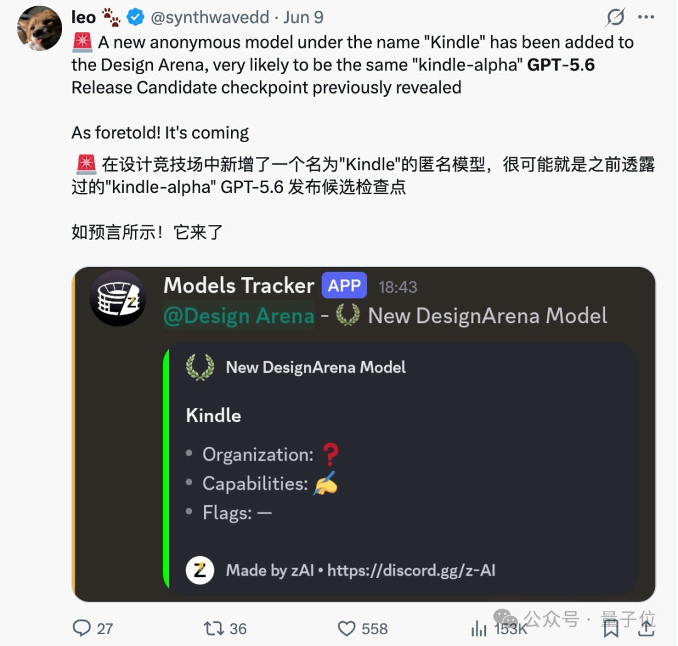Click the share upload icon

646,628
